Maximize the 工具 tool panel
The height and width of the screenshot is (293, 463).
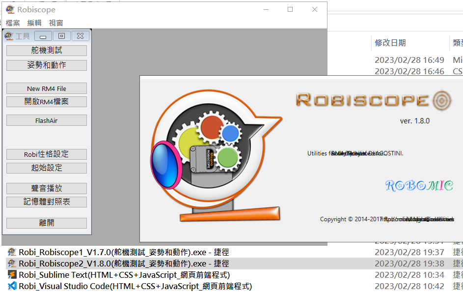pyautogui.click(x=61, y=36)
